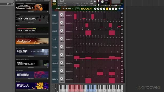Open Acoustic Sunburst library banner
This screenshot has height=92, width=164.
[32, 41]
